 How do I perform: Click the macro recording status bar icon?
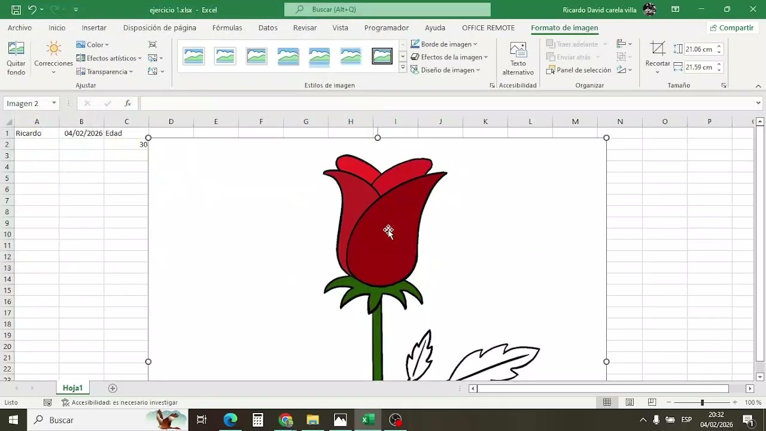[48, 402]
